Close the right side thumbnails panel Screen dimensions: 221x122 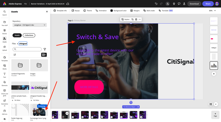point(214,74)
